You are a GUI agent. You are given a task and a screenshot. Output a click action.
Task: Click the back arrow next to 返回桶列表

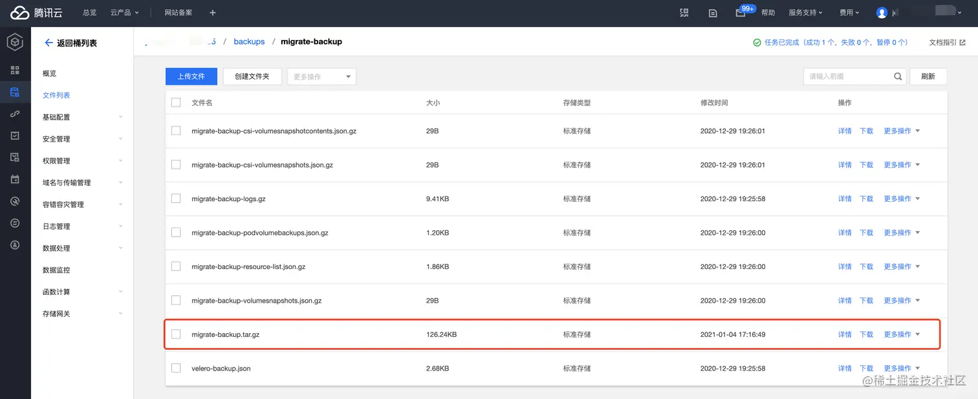point(49,43)
